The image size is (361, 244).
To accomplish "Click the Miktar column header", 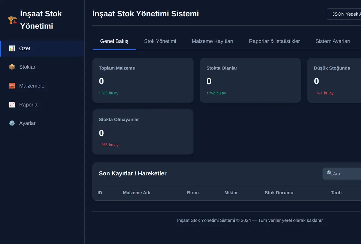I will coord(231,193).
